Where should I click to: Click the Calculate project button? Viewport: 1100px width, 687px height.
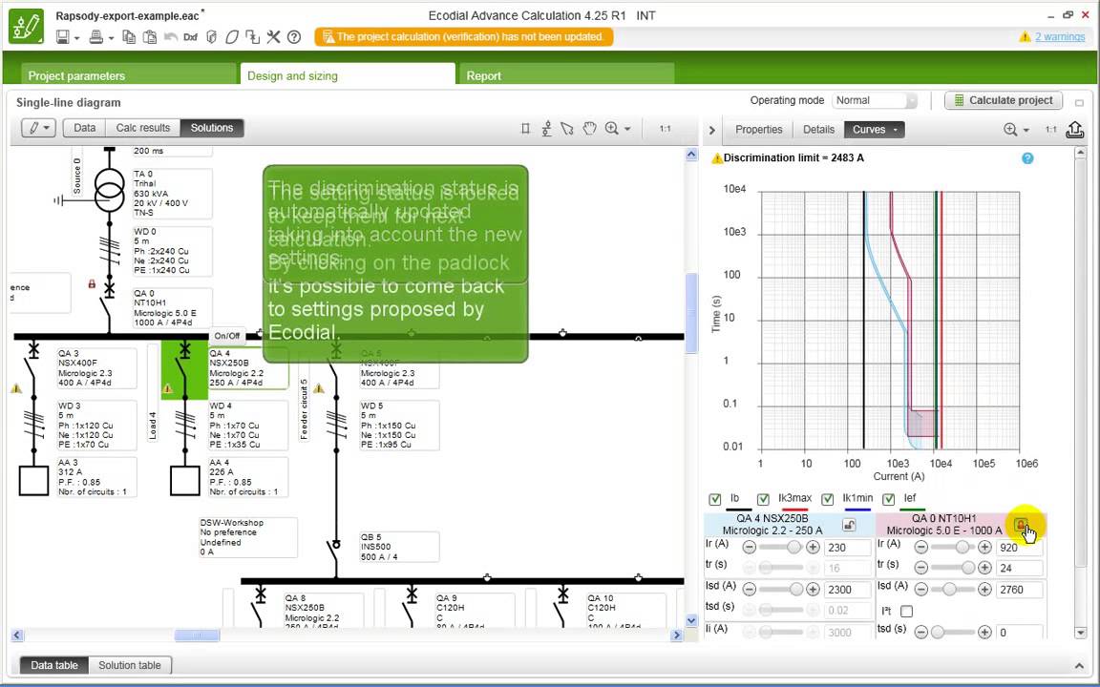[1004, 100]
